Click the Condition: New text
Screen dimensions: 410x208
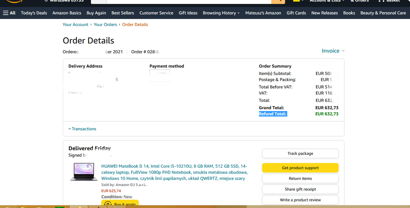click(x=117, y=197)
